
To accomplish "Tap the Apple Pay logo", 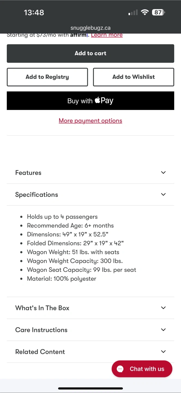I will click(x=104, y=101).
